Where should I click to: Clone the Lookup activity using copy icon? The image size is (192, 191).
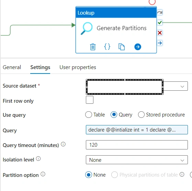point(122,47)
